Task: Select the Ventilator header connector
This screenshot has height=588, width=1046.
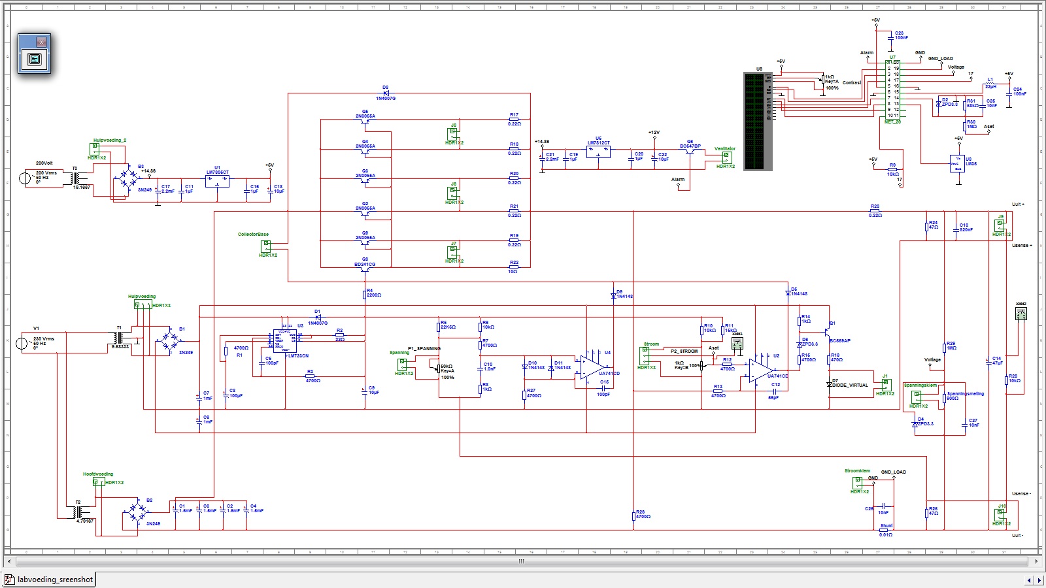Action: 727,157
